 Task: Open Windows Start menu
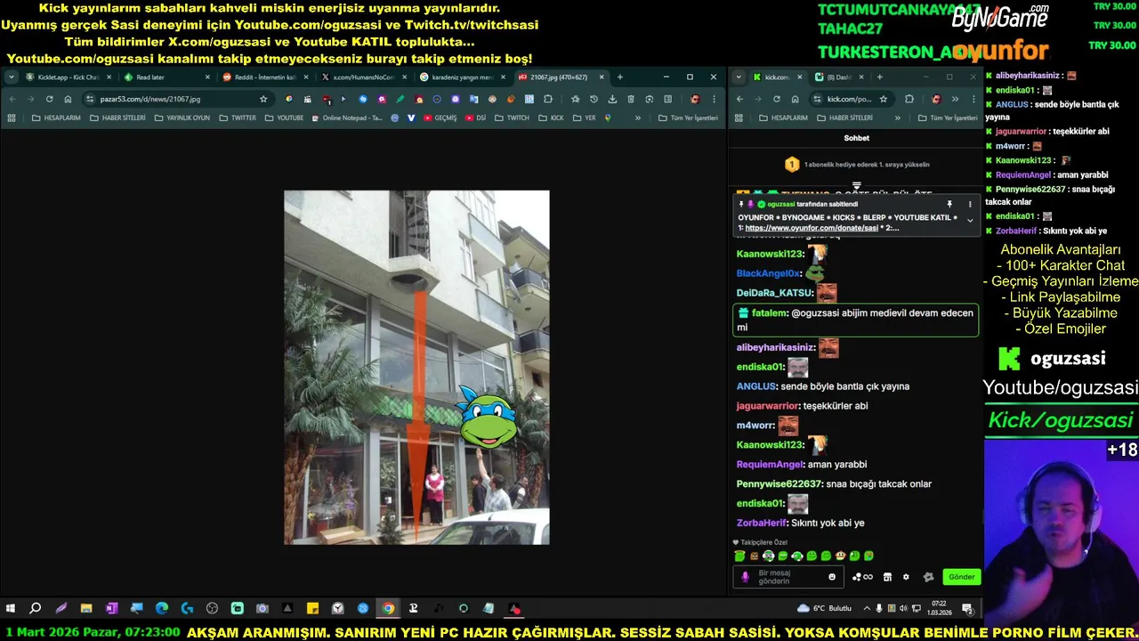[10, 609]
